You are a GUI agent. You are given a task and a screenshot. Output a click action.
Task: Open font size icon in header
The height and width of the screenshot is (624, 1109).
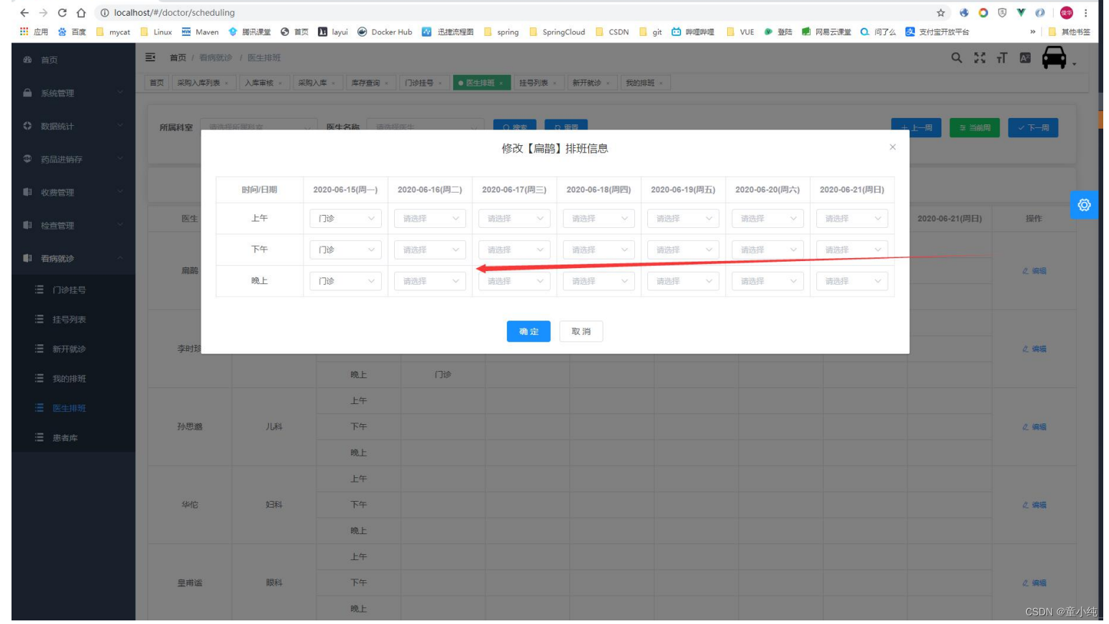(1002, 58)
